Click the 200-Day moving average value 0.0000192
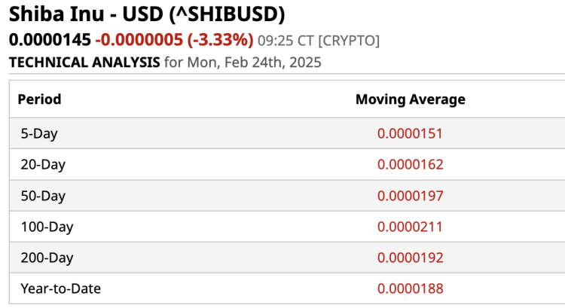 click(x=410, y=258)
